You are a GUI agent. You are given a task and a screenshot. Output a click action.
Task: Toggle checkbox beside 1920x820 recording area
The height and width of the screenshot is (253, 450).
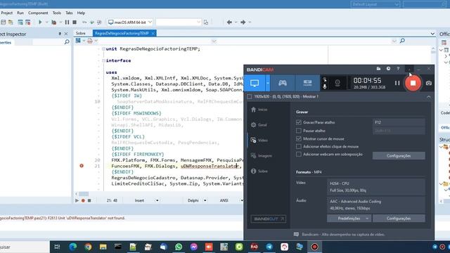[x=250, y=97]
